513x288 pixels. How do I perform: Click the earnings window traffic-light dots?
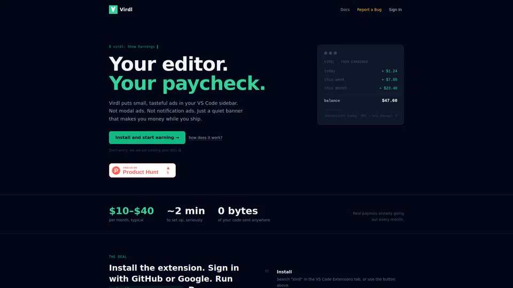point(330,53)
